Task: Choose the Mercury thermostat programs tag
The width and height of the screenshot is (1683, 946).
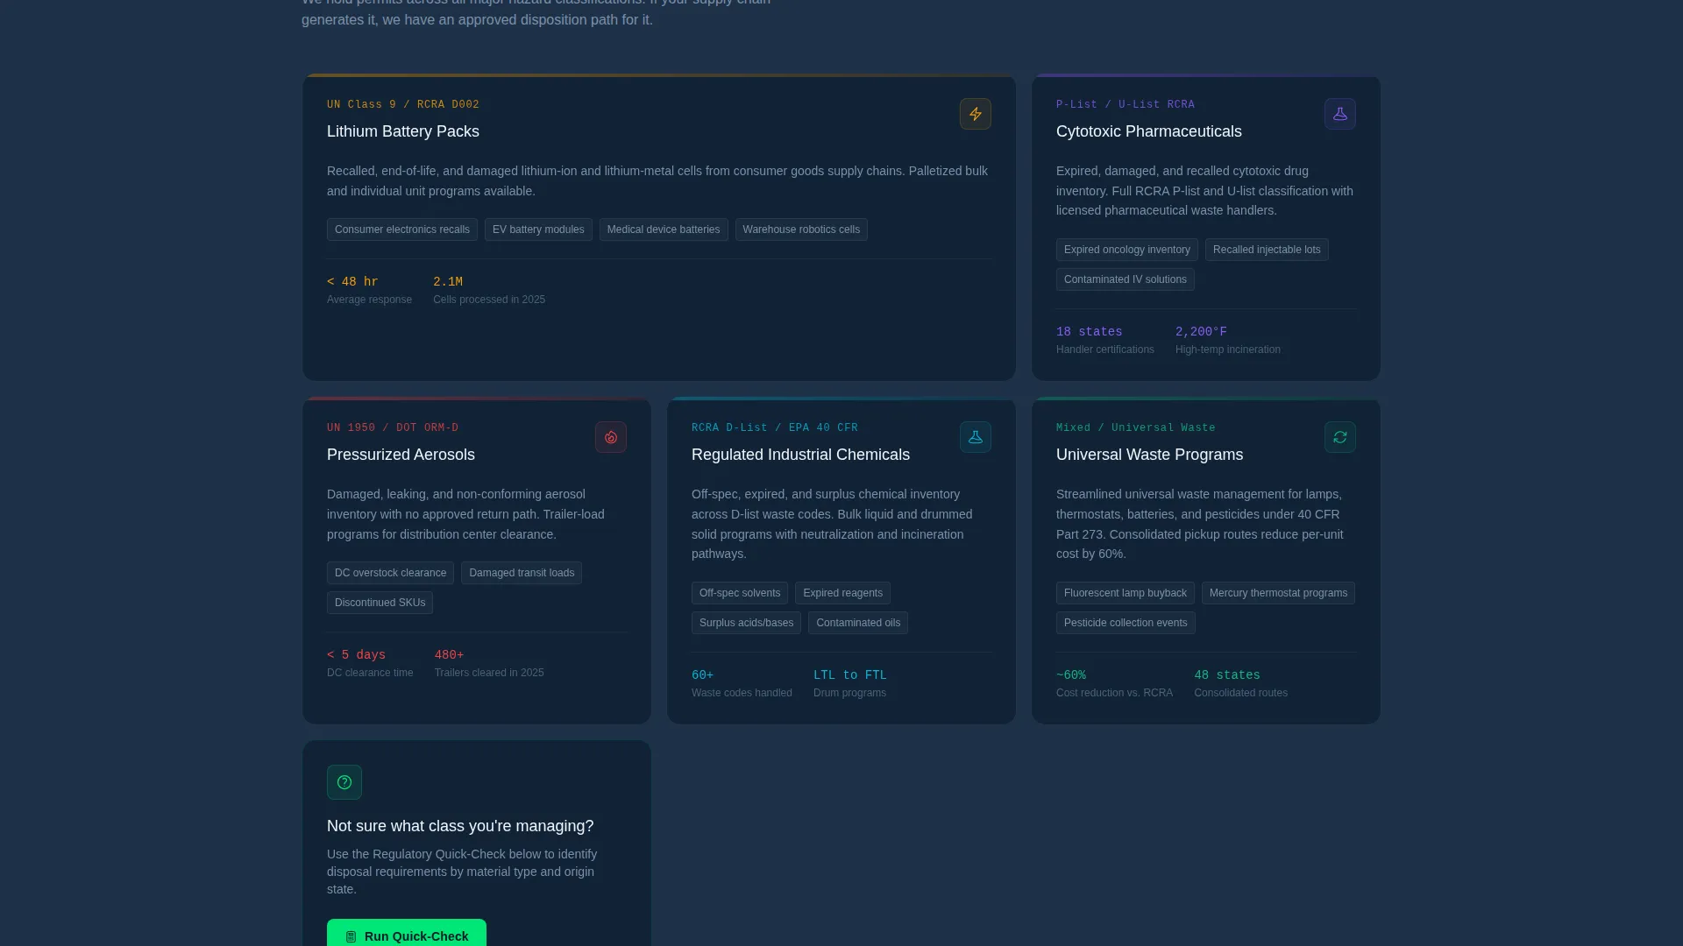Action: [x=1278, y=593]
